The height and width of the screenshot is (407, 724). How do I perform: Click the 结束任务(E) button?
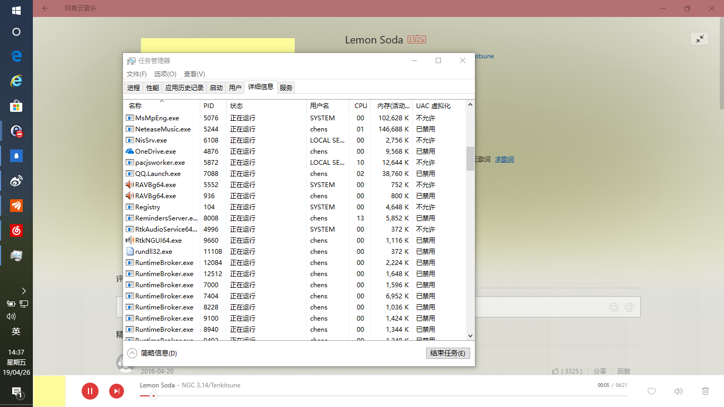tap(448, 353)
